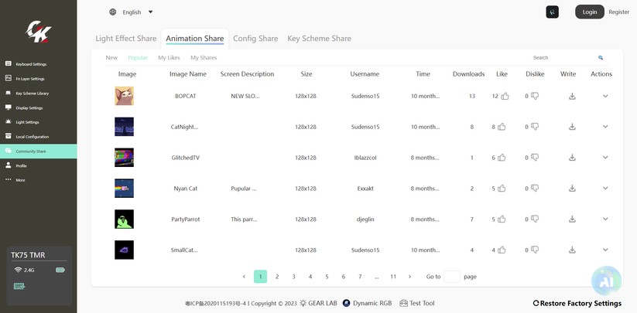Viewport: 637px width, 313px height.
Task: Switch to Key Scheme Share tab
Action: [x=320, y=39]
